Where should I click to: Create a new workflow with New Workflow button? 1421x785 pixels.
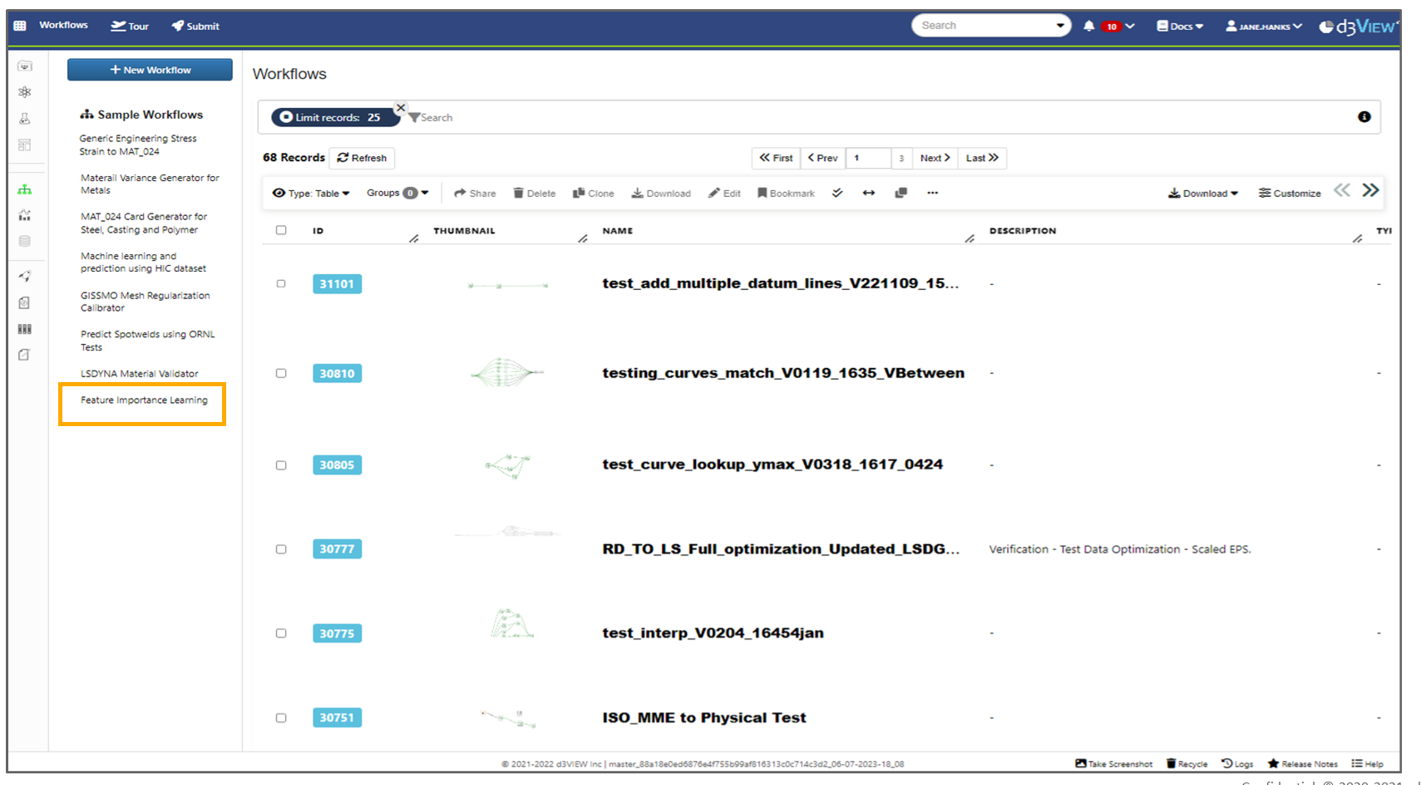[149, 69]
